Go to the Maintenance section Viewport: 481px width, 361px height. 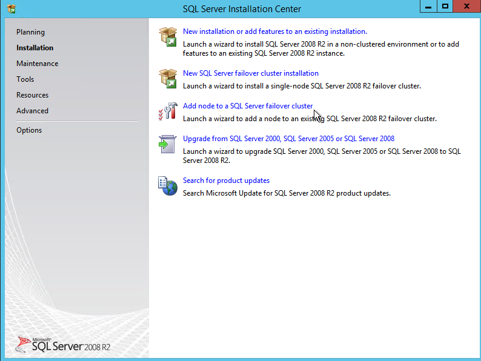click(37, 64)
